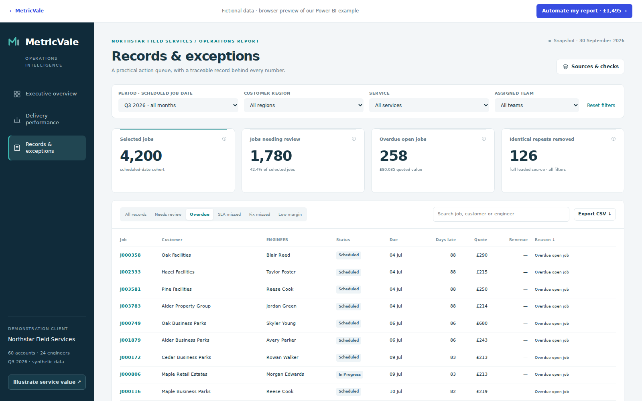Show info for Jobs needing review card

point(354,139)
